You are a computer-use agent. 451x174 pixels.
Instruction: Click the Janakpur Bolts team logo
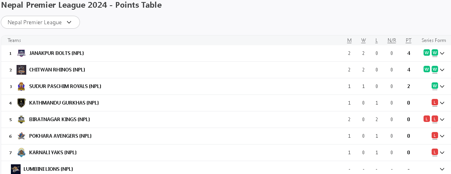(x=21, y=53)
